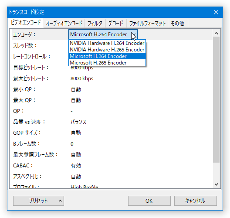Viewport: 230px width, 218px height.
Task: Open the フィルタ tab
Action: 95,24
